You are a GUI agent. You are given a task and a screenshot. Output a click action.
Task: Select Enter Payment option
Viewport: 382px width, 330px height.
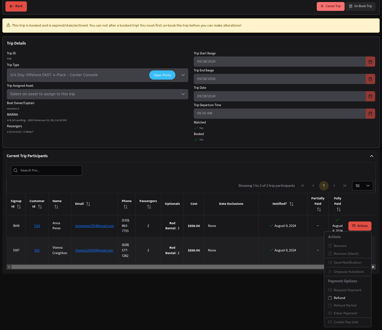click(x=348, y=313)
